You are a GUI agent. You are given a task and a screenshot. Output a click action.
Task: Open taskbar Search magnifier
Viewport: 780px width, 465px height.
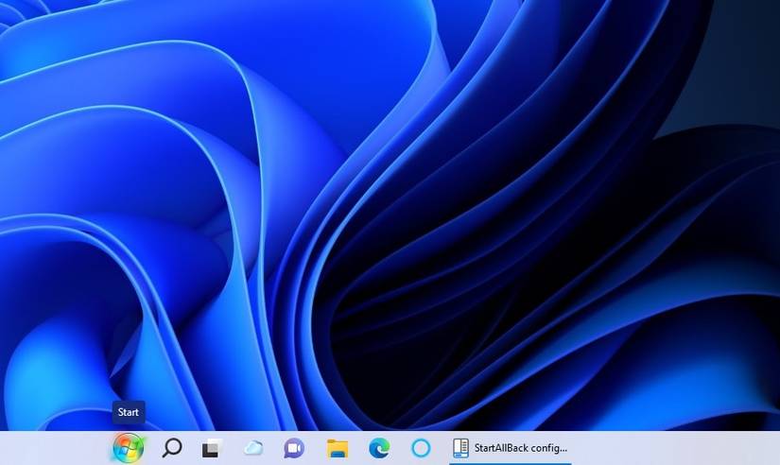tap(172, 448)
